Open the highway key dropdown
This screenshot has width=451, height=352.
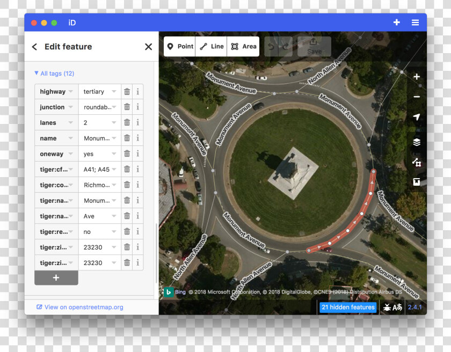click(x=71, y=92)
